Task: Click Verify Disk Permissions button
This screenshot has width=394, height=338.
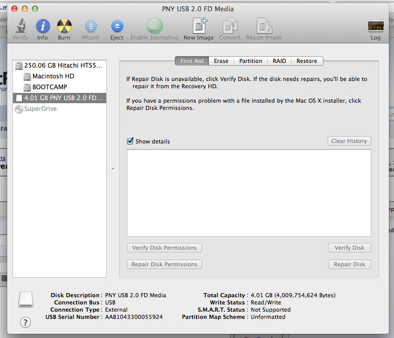Action: pyautogui.click(x=165, y=248)
